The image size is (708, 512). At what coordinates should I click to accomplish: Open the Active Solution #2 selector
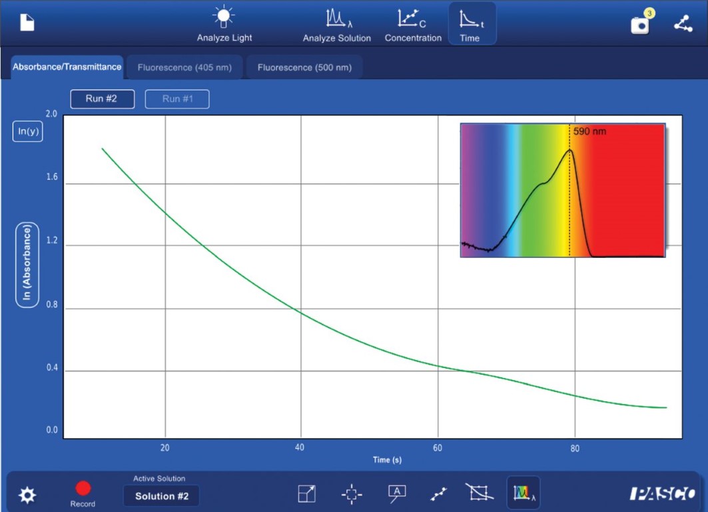(161, 496)
